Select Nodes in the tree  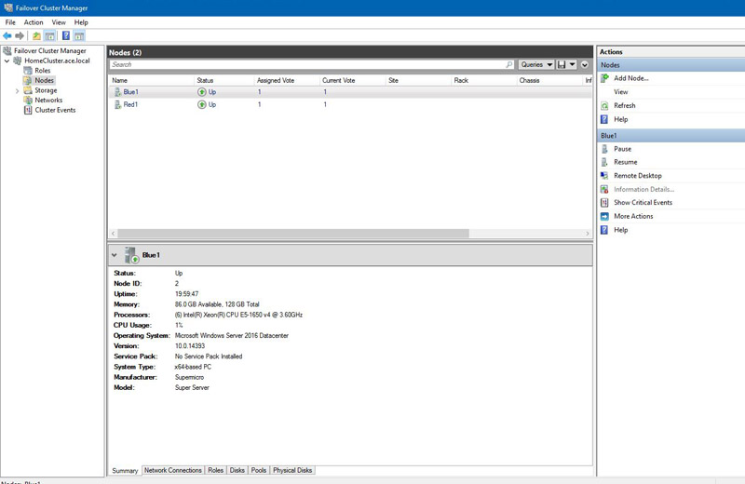tap(44, 80)
